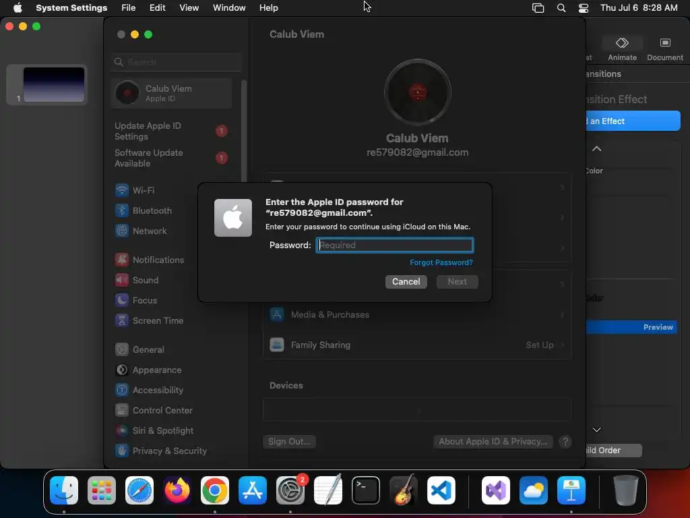The height and width of the screenshot is (518, 690).
Task: Launch Google Chrome from the Dock
Action: click(x=215, y=490)
